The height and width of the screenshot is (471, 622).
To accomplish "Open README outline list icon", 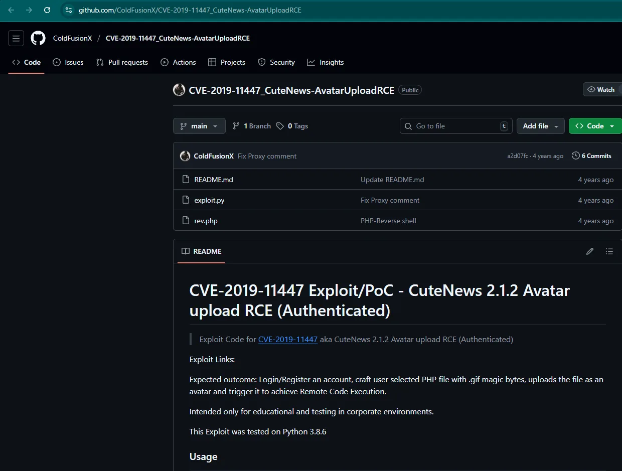I will click(609, 251).
